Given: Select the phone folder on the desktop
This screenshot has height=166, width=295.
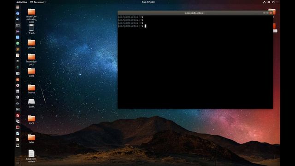Looking at the screenshot, I should (31, 42).
